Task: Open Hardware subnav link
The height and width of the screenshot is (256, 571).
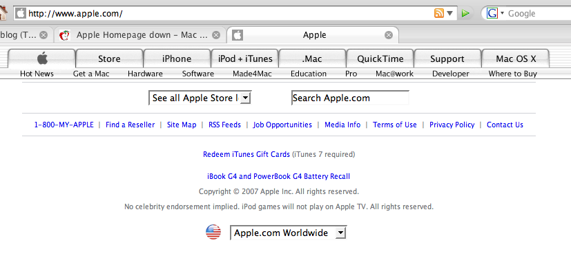Action: (145, 74)
